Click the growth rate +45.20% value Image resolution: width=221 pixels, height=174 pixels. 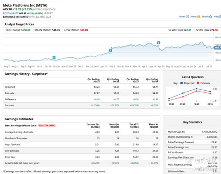[x=95, y=163]
